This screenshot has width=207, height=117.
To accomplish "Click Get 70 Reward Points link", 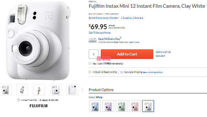I will [99, 33].
